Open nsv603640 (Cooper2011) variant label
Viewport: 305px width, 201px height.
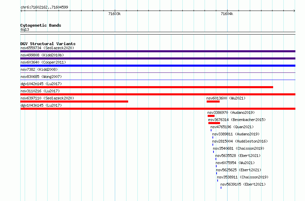click(x=43, y=62)
